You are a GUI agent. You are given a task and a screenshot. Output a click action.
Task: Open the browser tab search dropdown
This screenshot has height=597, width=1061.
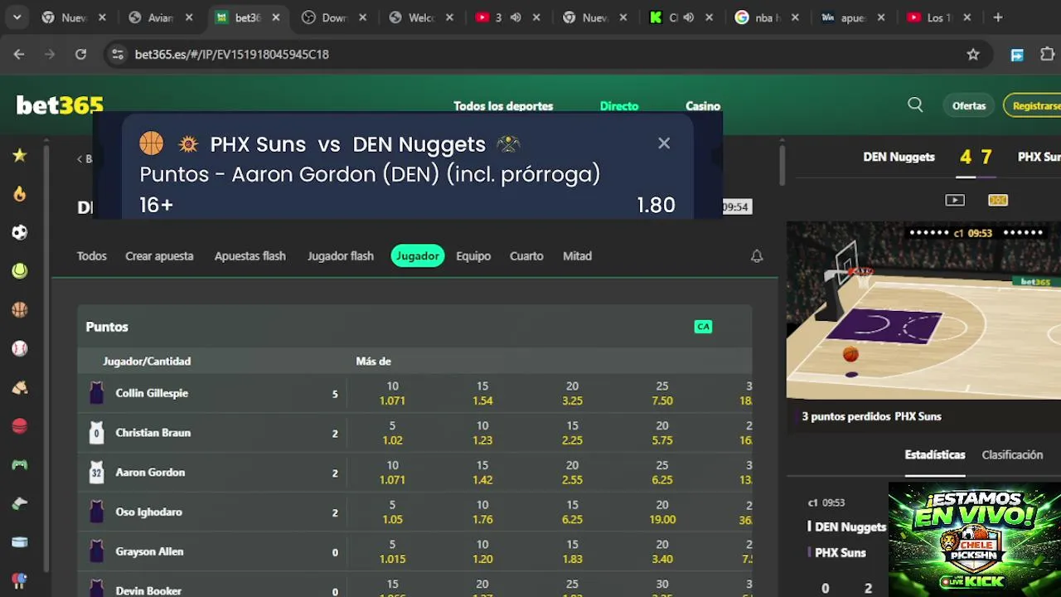click(x=17, y=17)
